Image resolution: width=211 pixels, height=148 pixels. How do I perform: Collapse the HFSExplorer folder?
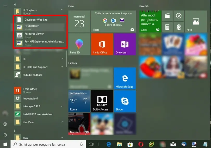[x=62, y=10]
